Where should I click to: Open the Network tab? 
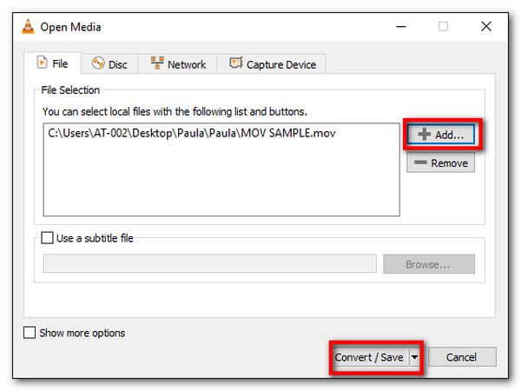tap(178, 63)
